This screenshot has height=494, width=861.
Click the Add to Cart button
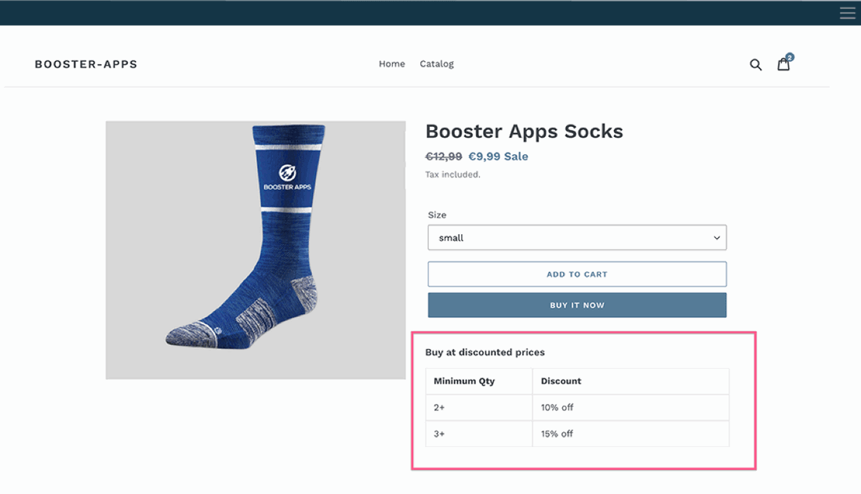point(576,274)
